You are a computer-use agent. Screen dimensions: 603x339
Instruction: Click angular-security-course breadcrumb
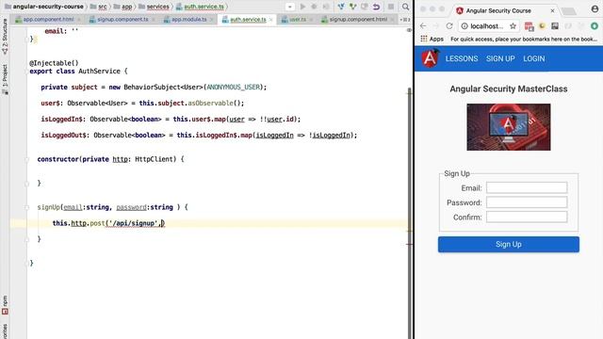(x=43, y=7)
